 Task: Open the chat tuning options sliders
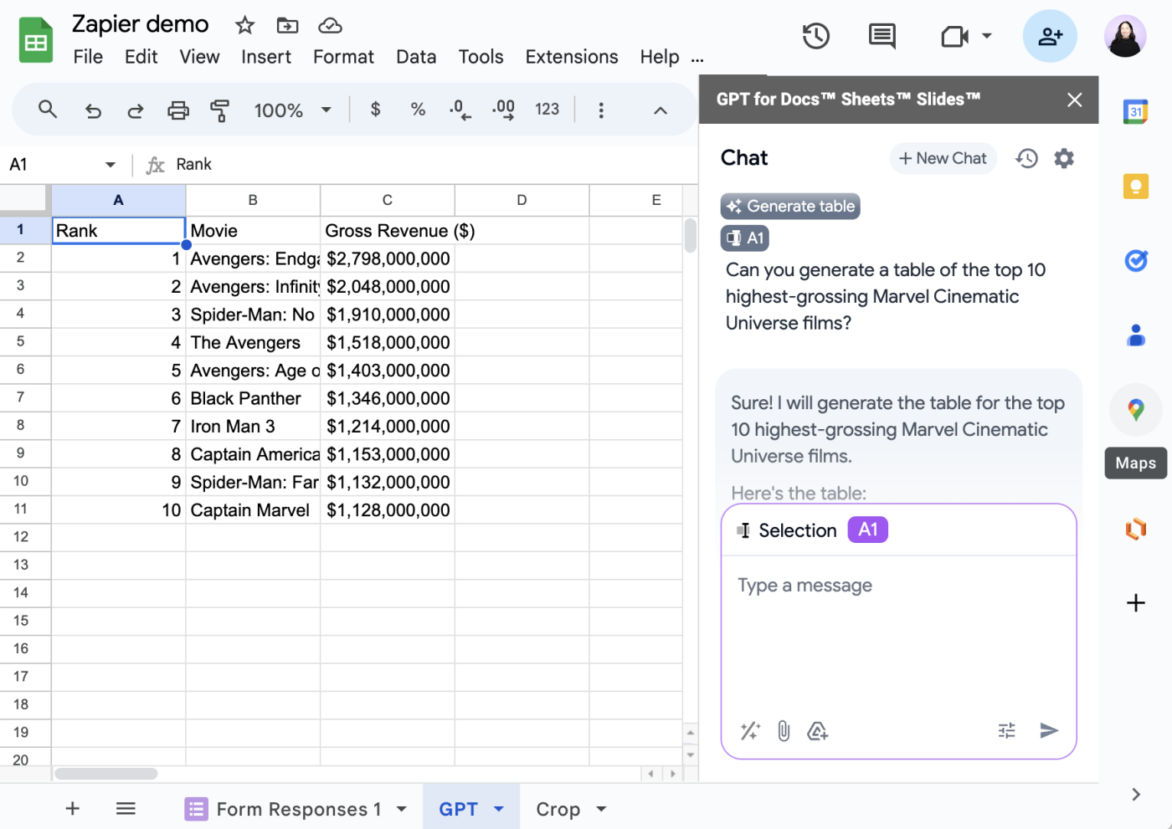coord(1007,731)
